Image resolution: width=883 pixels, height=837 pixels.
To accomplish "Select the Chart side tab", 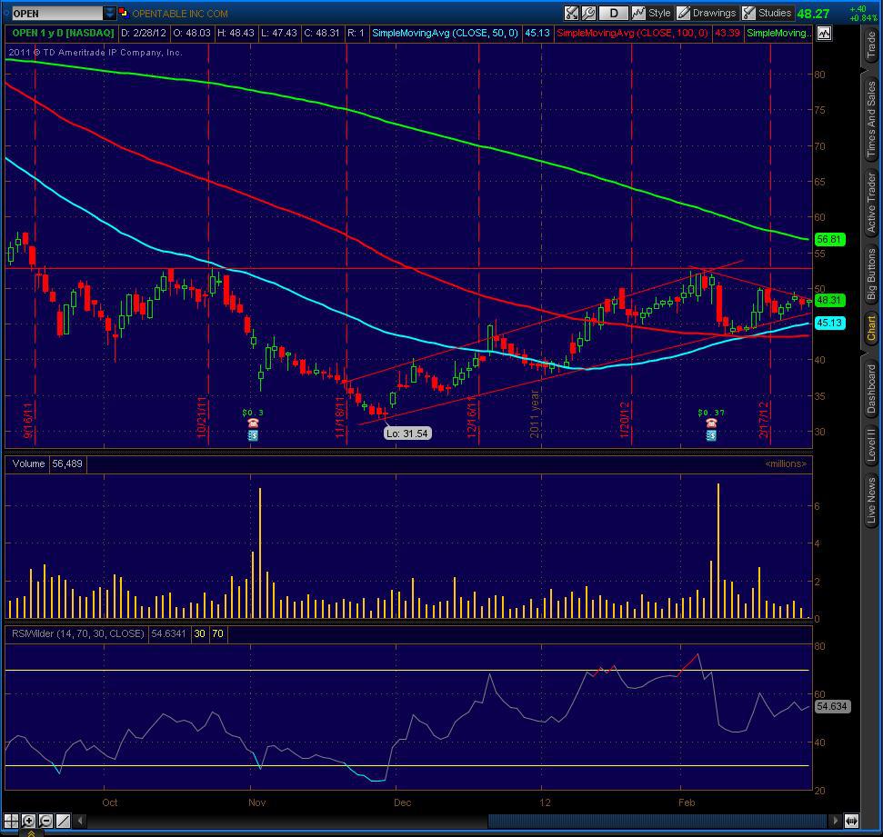I will pyautogui.click(x=870, y=328).
